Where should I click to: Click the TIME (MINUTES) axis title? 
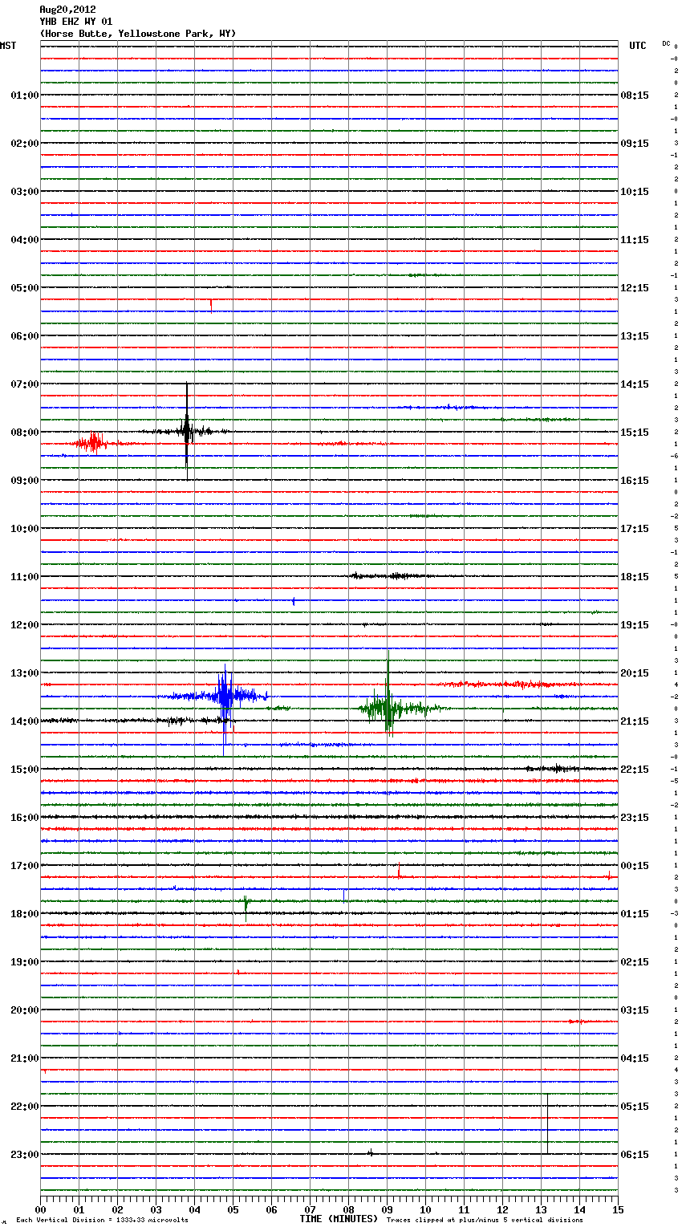pyautogui.click(x=339, y=1219)
